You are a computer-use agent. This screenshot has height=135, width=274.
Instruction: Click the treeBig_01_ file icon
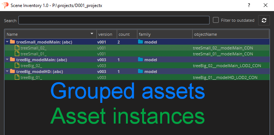(x=17, y=77)
